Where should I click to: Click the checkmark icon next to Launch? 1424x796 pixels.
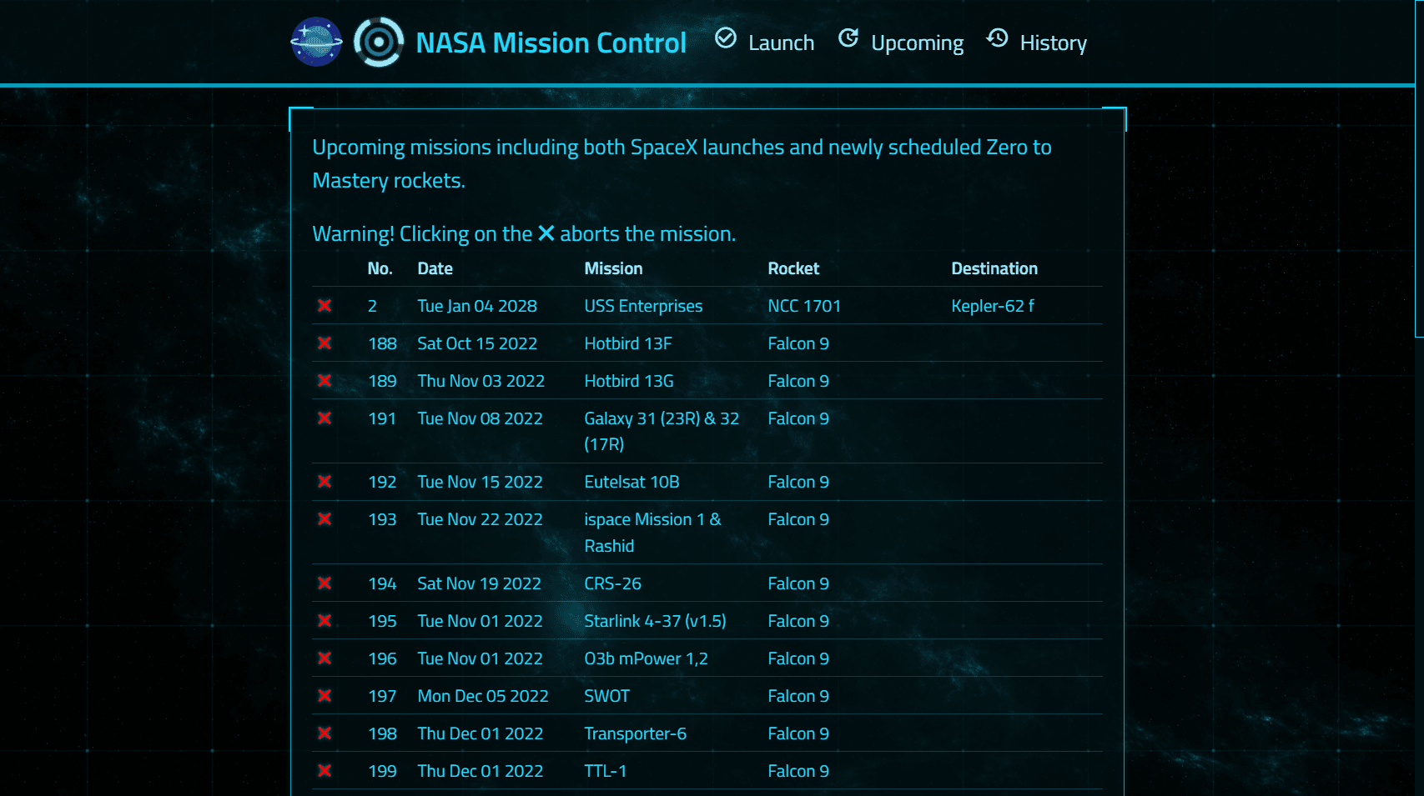coord(725,38)
